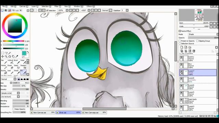Click the hue slider bar
Screen dimensions: 219x123
click(x=14, y=41)
